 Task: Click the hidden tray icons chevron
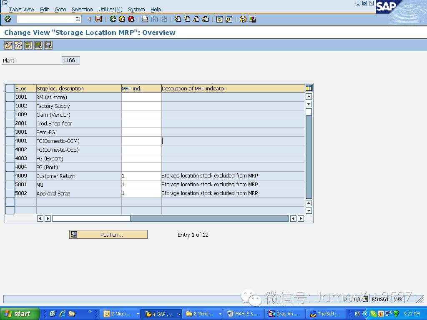[365, 314]
